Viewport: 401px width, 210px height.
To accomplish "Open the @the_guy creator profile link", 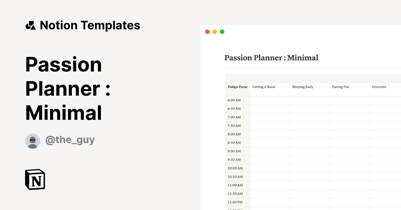I will (x=70, y=140).
